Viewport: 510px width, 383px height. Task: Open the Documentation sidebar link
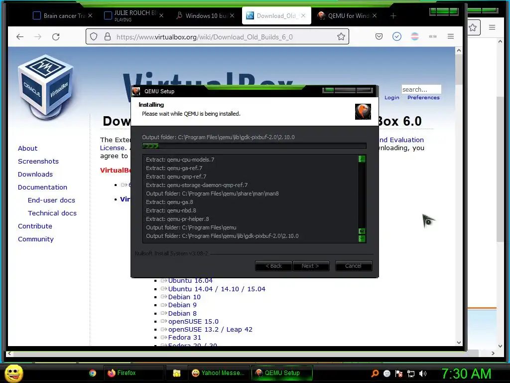(x=43, y=188)
